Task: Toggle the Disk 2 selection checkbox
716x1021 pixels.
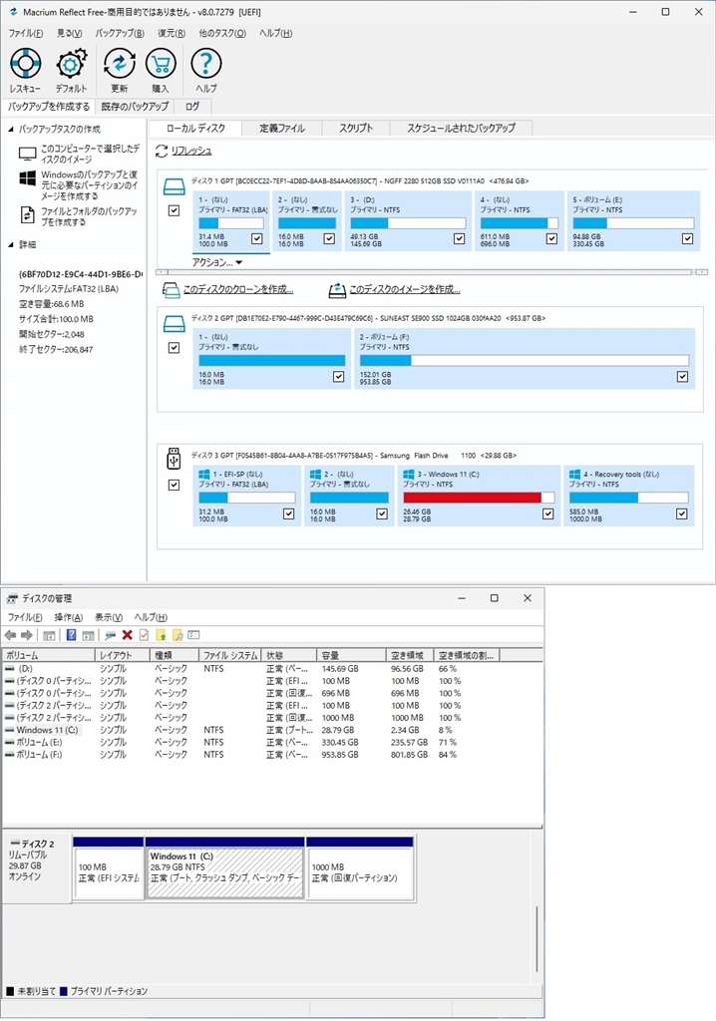Action: tap(174, 348)
